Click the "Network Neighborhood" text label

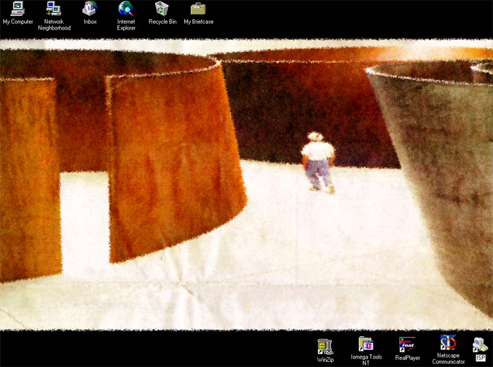54,25
